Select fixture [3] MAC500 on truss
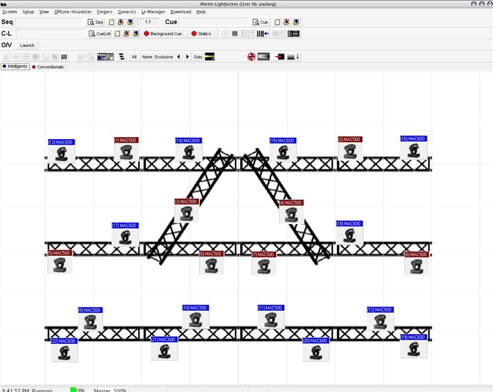Screen dimensions: 493x392 (x=187, y=210)
